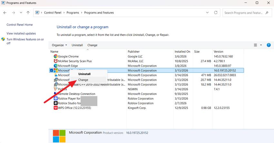Click WPS Office (12.2.0.23155) name
Image resolution: width=274 pixels, height=143 pixels.
pyautogui.click(x=74, y=108)
